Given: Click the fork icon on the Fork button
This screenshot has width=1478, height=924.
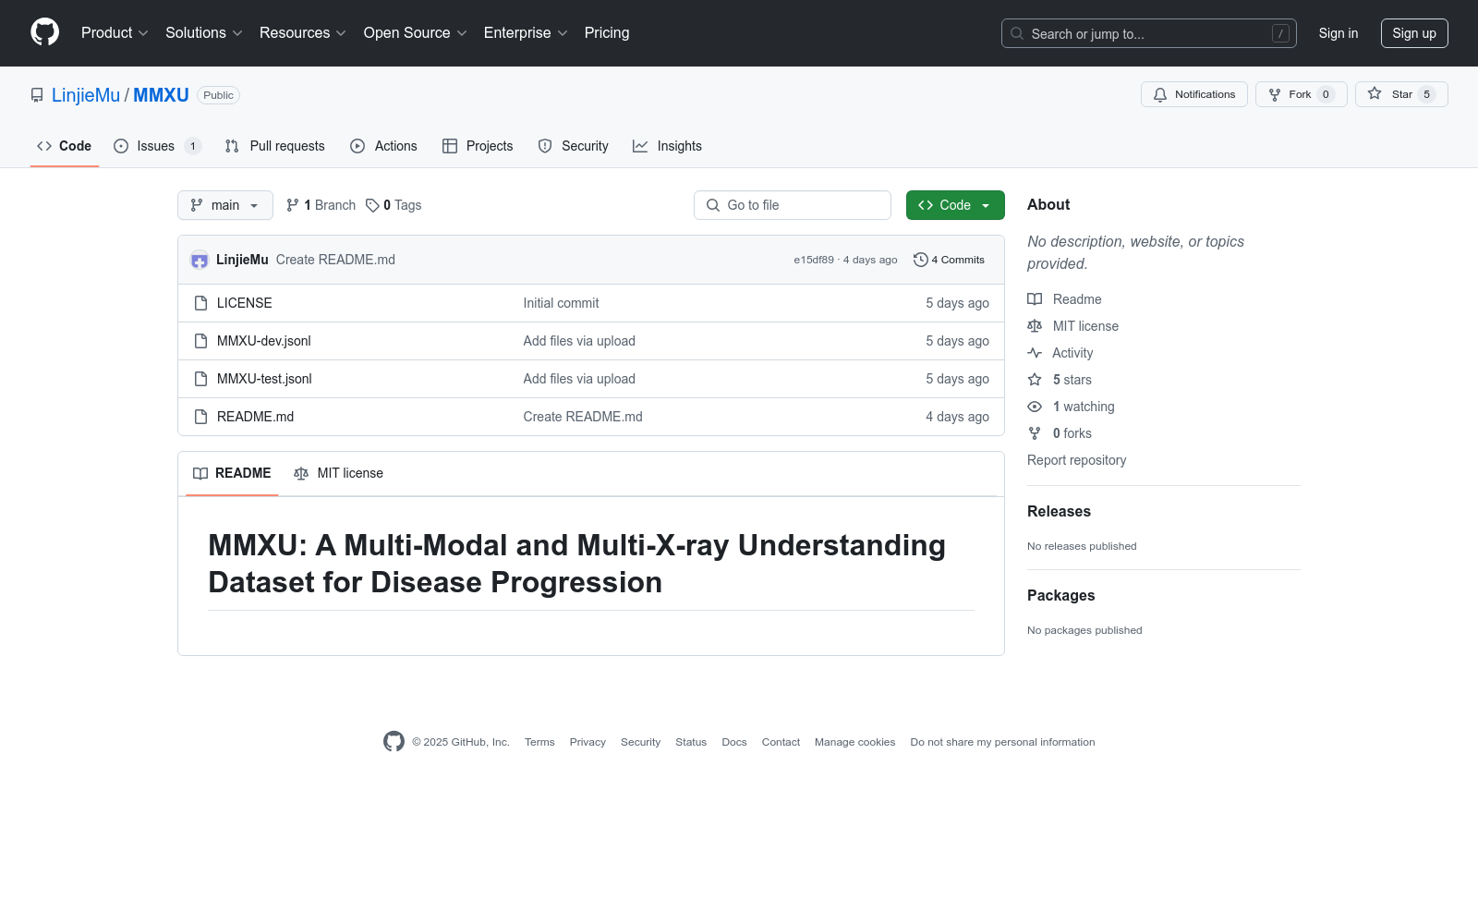Looking at the screenshot, I should (x=1275, y=94).
